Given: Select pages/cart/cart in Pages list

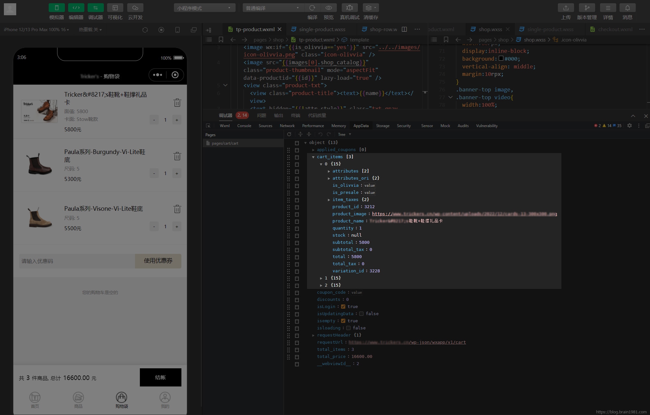Looking at the screenshot, I should 243,143.
